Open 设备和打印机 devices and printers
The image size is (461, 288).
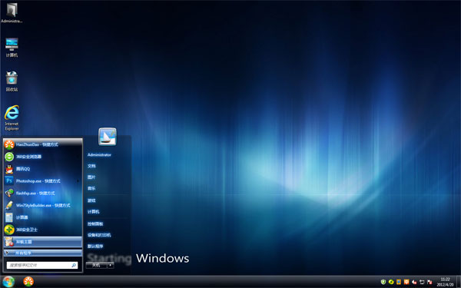point(99,235)
